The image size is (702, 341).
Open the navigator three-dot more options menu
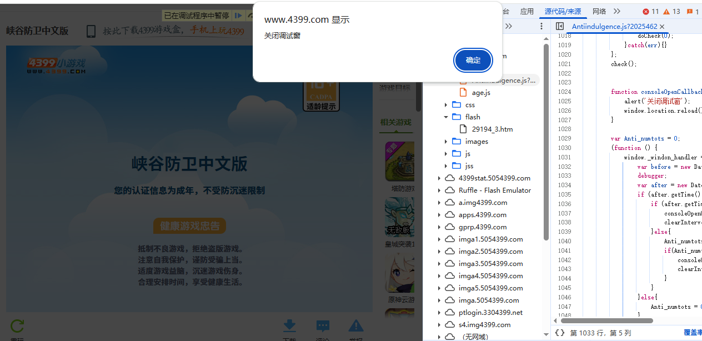(x=541, y=26)
